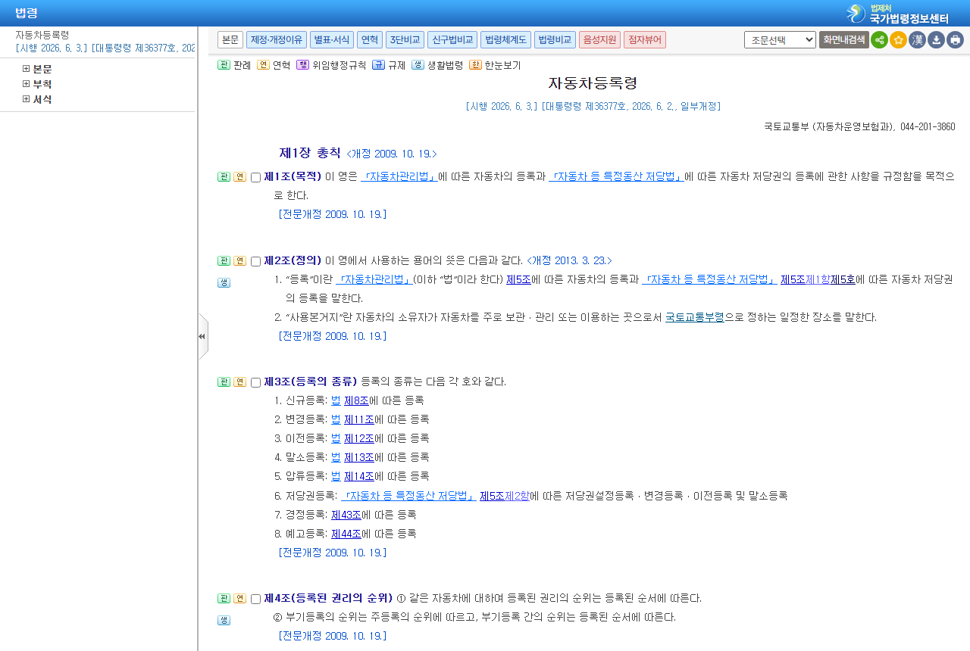Open the 연 history icon for 제2조(정의)
This screenshot has width=970, height=651.
pyautogui.click(x=239, y=261)
